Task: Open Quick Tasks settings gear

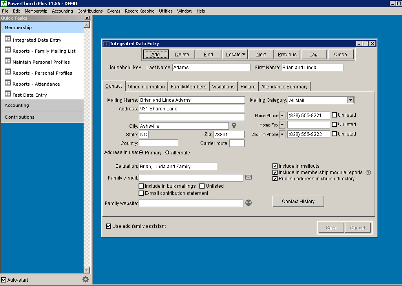Action: [86, 279]
